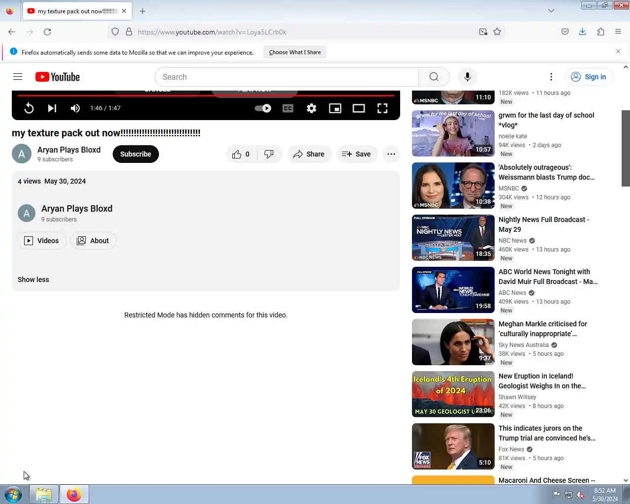Skip to the next video

point(52,108)
